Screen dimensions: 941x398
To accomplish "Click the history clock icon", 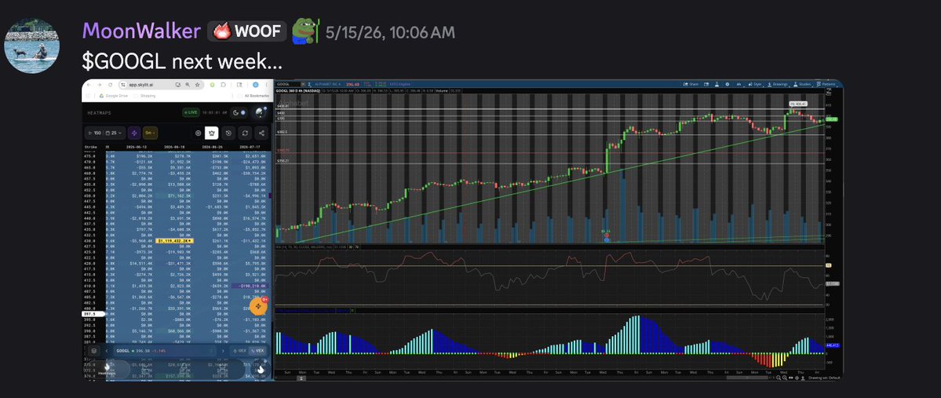I will (x=228, y=133).
